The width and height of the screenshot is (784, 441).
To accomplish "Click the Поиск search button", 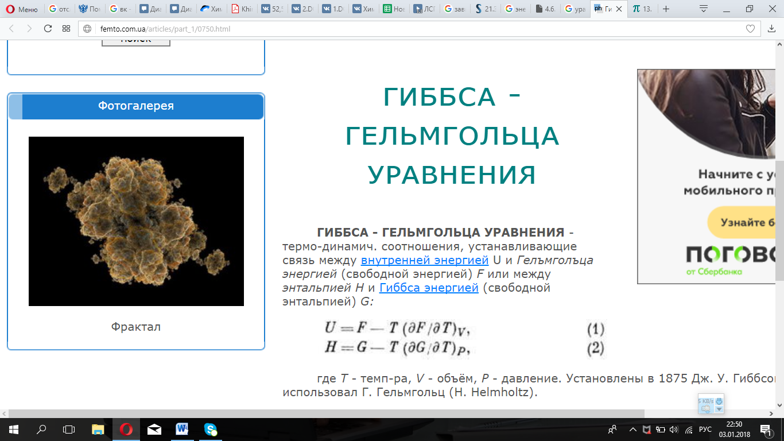I will click(136, 42).
